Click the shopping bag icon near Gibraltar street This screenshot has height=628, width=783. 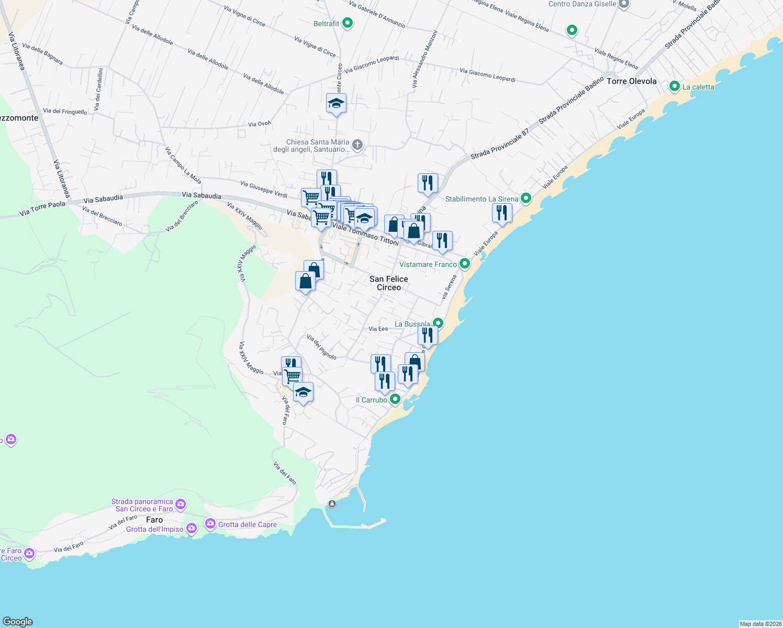(x=413, y=230)
